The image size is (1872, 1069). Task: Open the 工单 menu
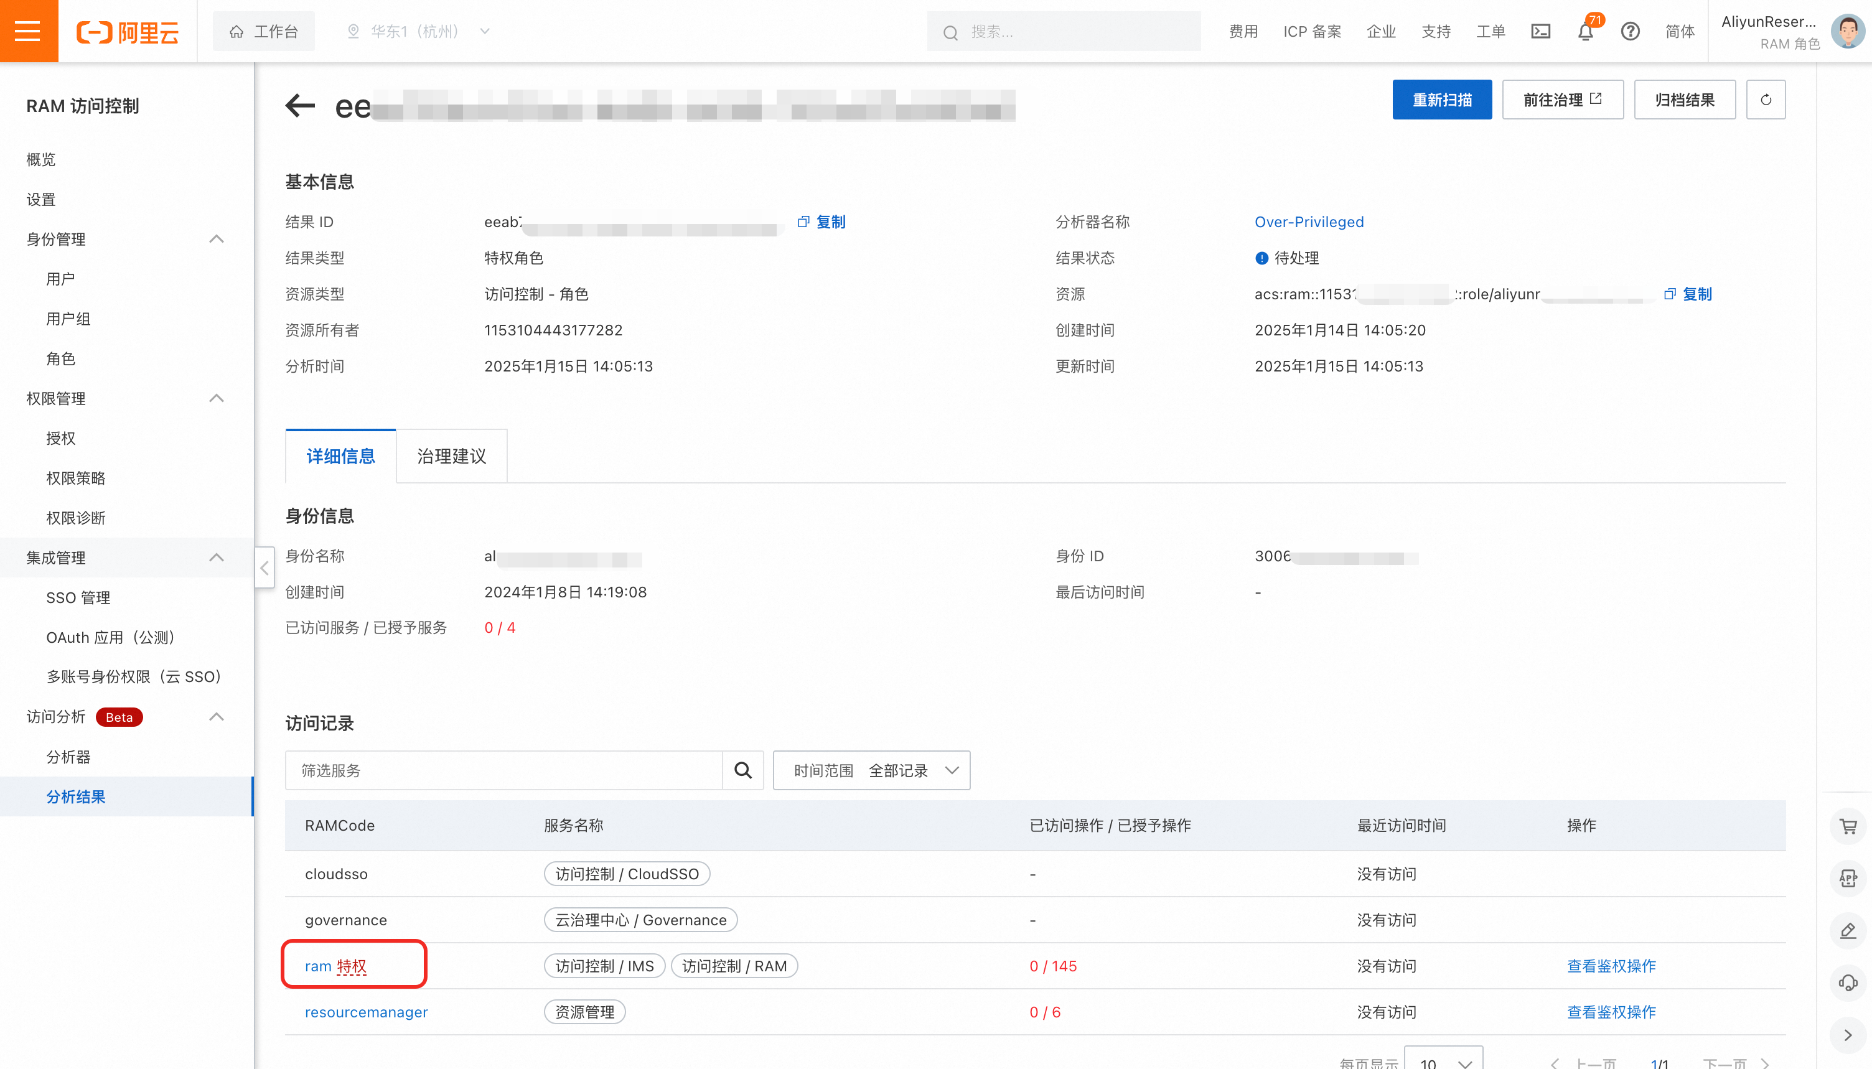[1491, 32]
